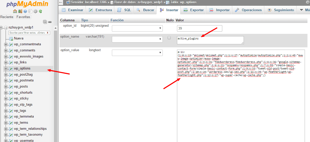Open the Exportar tab

pyautogui.click(x=194, y=10)
